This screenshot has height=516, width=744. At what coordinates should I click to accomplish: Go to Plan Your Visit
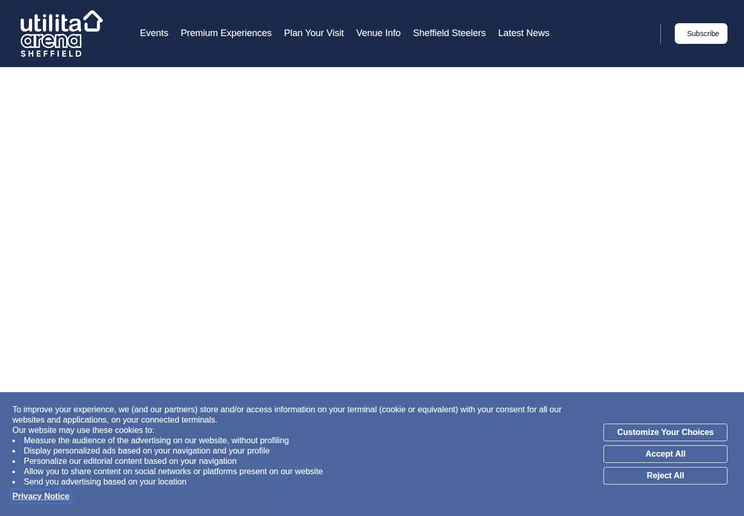click(x=314, y=33)
